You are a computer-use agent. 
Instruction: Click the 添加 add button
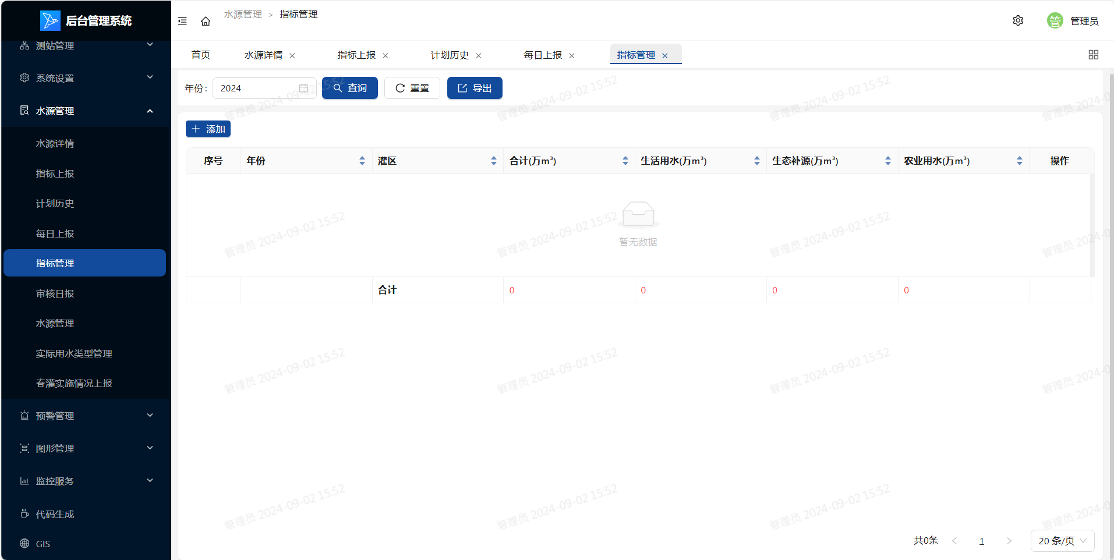208,129
